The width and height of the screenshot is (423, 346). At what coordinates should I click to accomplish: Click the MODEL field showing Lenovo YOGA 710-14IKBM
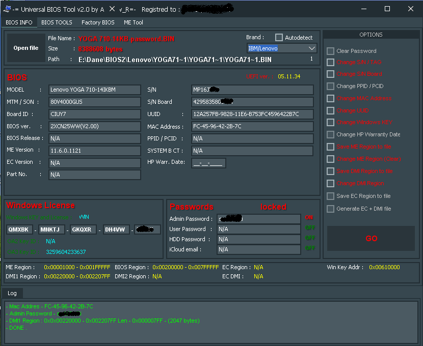[x=95, y=90]
